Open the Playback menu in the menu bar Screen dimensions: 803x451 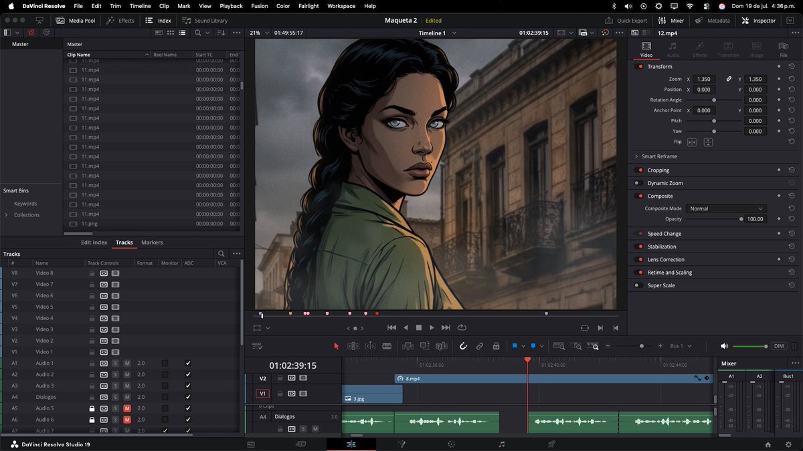(x=231, y=6)
